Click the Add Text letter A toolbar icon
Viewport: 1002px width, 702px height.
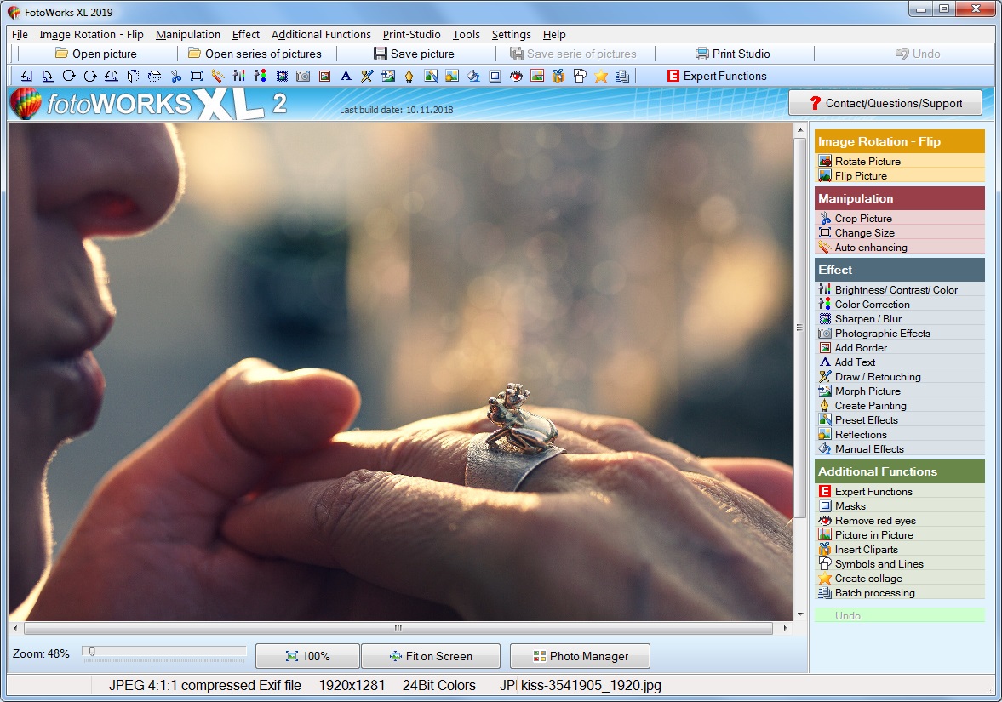[345, 76]
